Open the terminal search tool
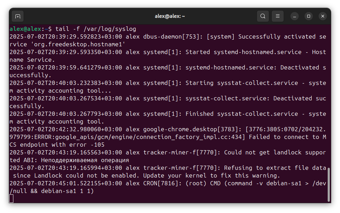Image resolution: width=340 pixels, height=213 pixels. pyautogui.click(x=263, y=16)
